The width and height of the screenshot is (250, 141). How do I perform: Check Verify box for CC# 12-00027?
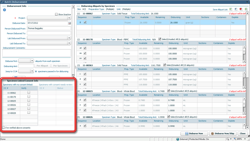(x=29, y=109)
